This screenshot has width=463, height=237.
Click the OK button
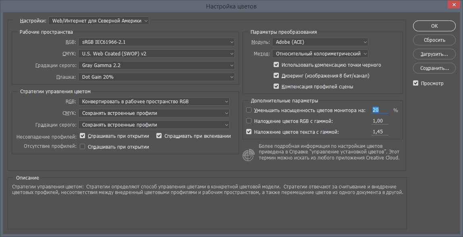pyautogui.click(x=434, y=26)
